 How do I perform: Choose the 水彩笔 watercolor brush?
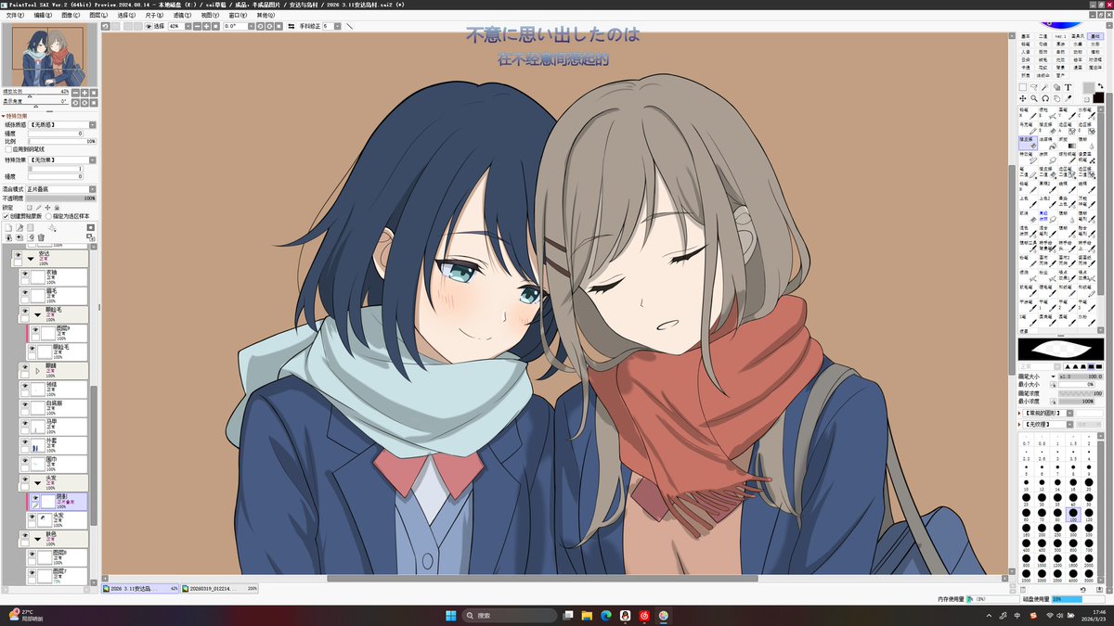tap(1087, 114)
